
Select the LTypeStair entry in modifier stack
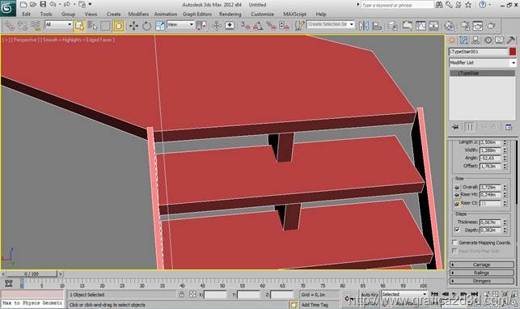coord(483,73)
